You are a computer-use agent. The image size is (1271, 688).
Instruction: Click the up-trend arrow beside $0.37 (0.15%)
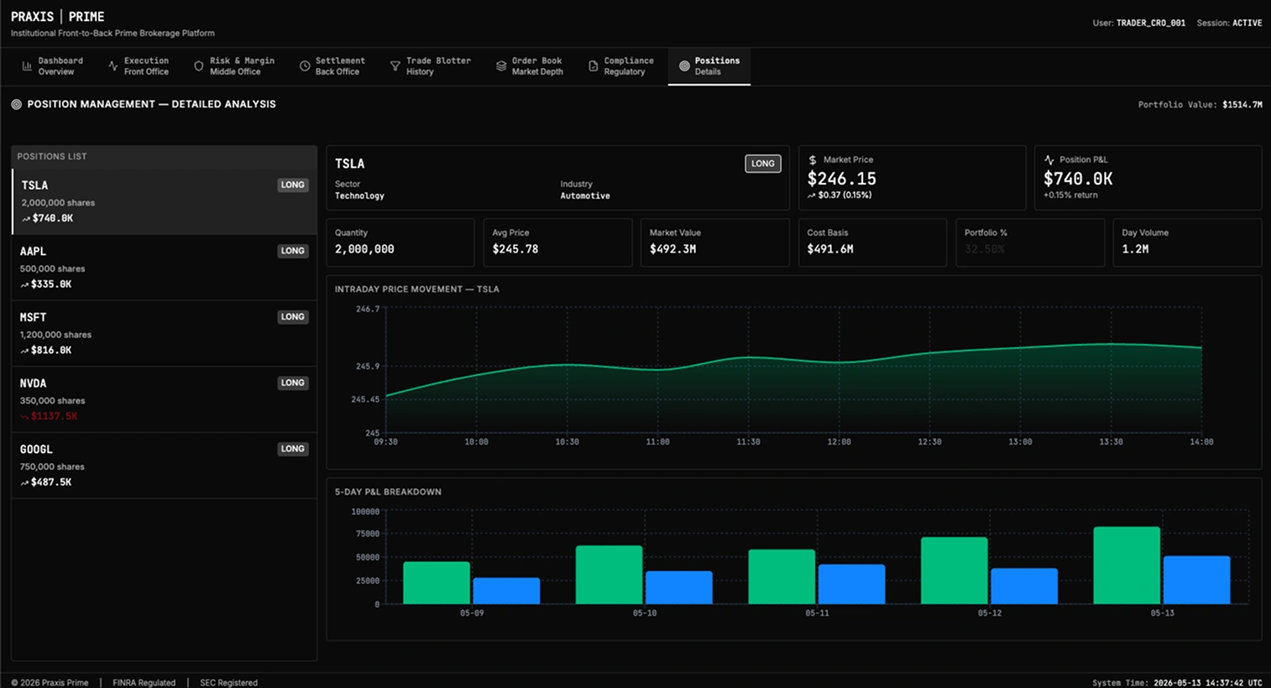click(x=811, y=195)
